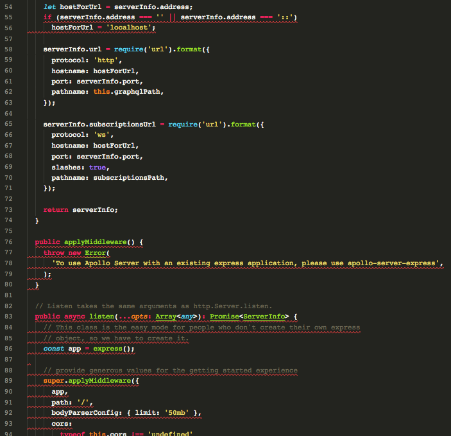Click the 'applyMiddleware' method name on line 76

pyautogui.click(x=95, y=242)
